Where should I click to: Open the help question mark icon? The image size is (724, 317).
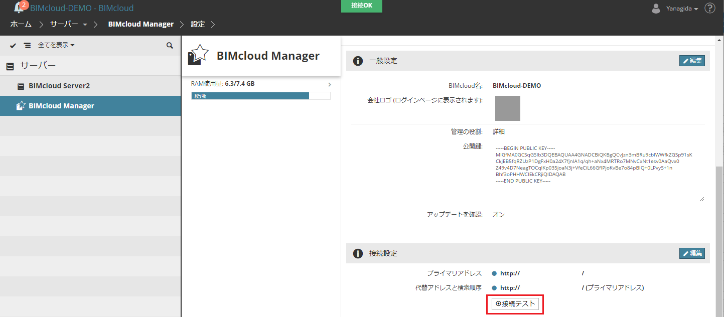pos(710,8)
